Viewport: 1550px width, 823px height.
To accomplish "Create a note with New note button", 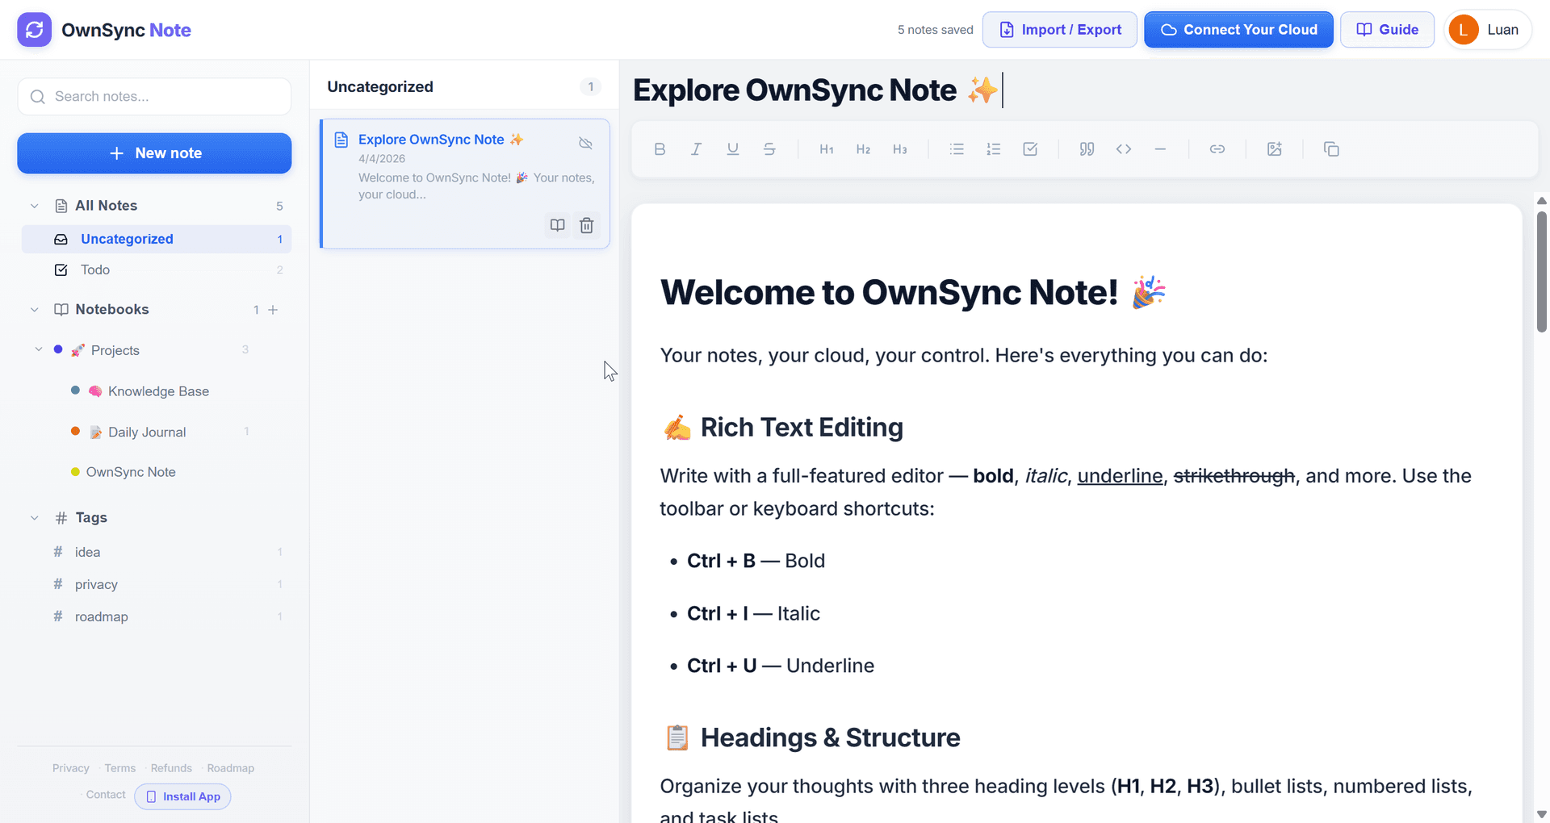I will point(154,153).
